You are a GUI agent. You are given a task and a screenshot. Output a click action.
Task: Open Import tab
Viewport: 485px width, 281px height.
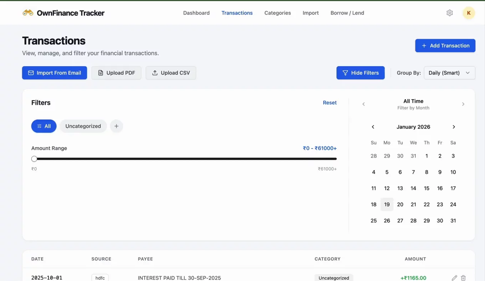[x=311, y=13]
